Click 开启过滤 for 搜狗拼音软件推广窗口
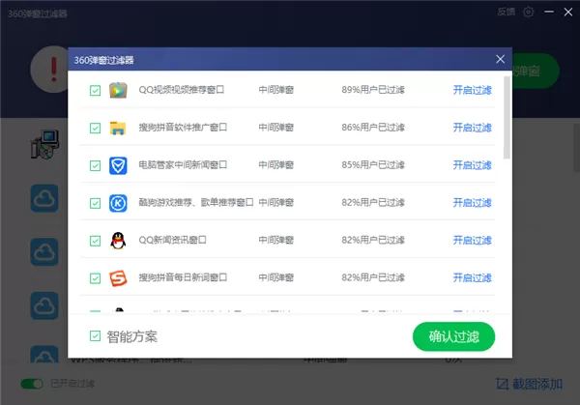 coord(473,128)
